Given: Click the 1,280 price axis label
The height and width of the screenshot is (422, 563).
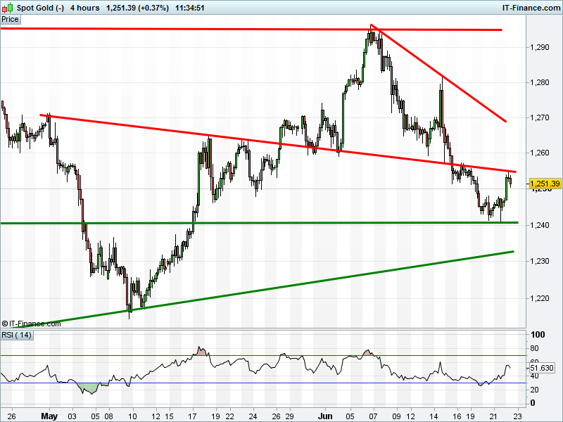Looking at the screenshot, I should [x=540, y=82].
